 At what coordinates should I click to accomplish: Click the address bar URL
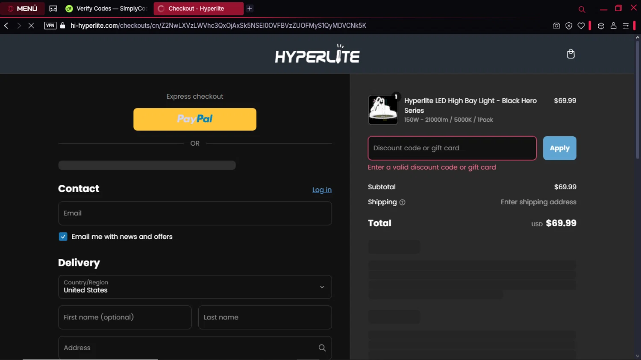click(x=218, y=26)
